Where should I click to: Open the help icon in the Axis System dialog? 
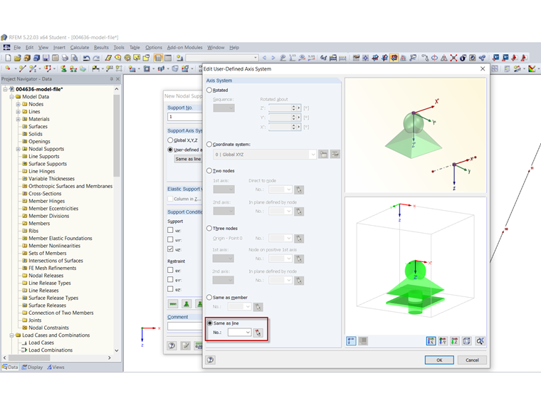(x=211, y=360)
